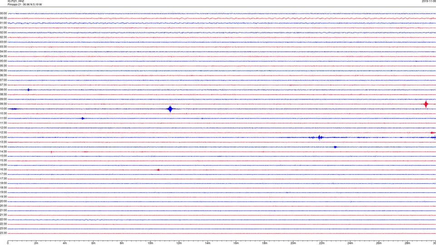This screenshot has width=436, height=245.
Task: Click the 8m tick label on time axis
Action: (122, 243)
